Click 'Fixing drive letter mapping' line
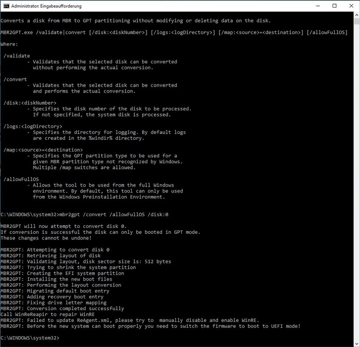This screenshot has width=360, height=347. [x=53, y=303]
